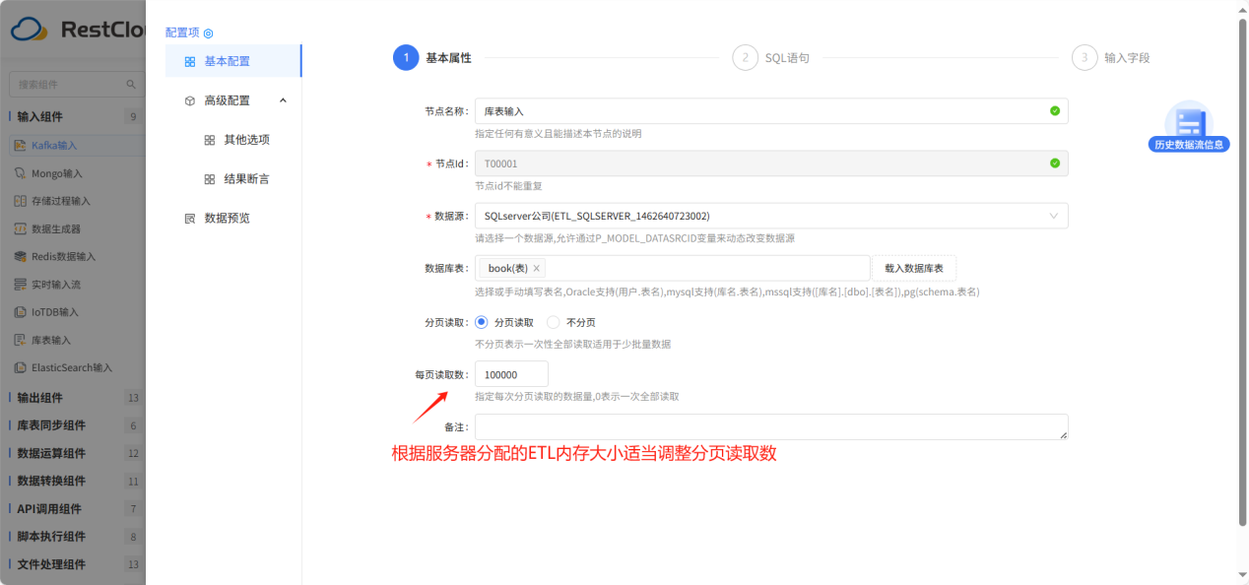1249x585 pixels.
Task: Click the count badge 13 beside 输出组件
Action: pos(133,398)
